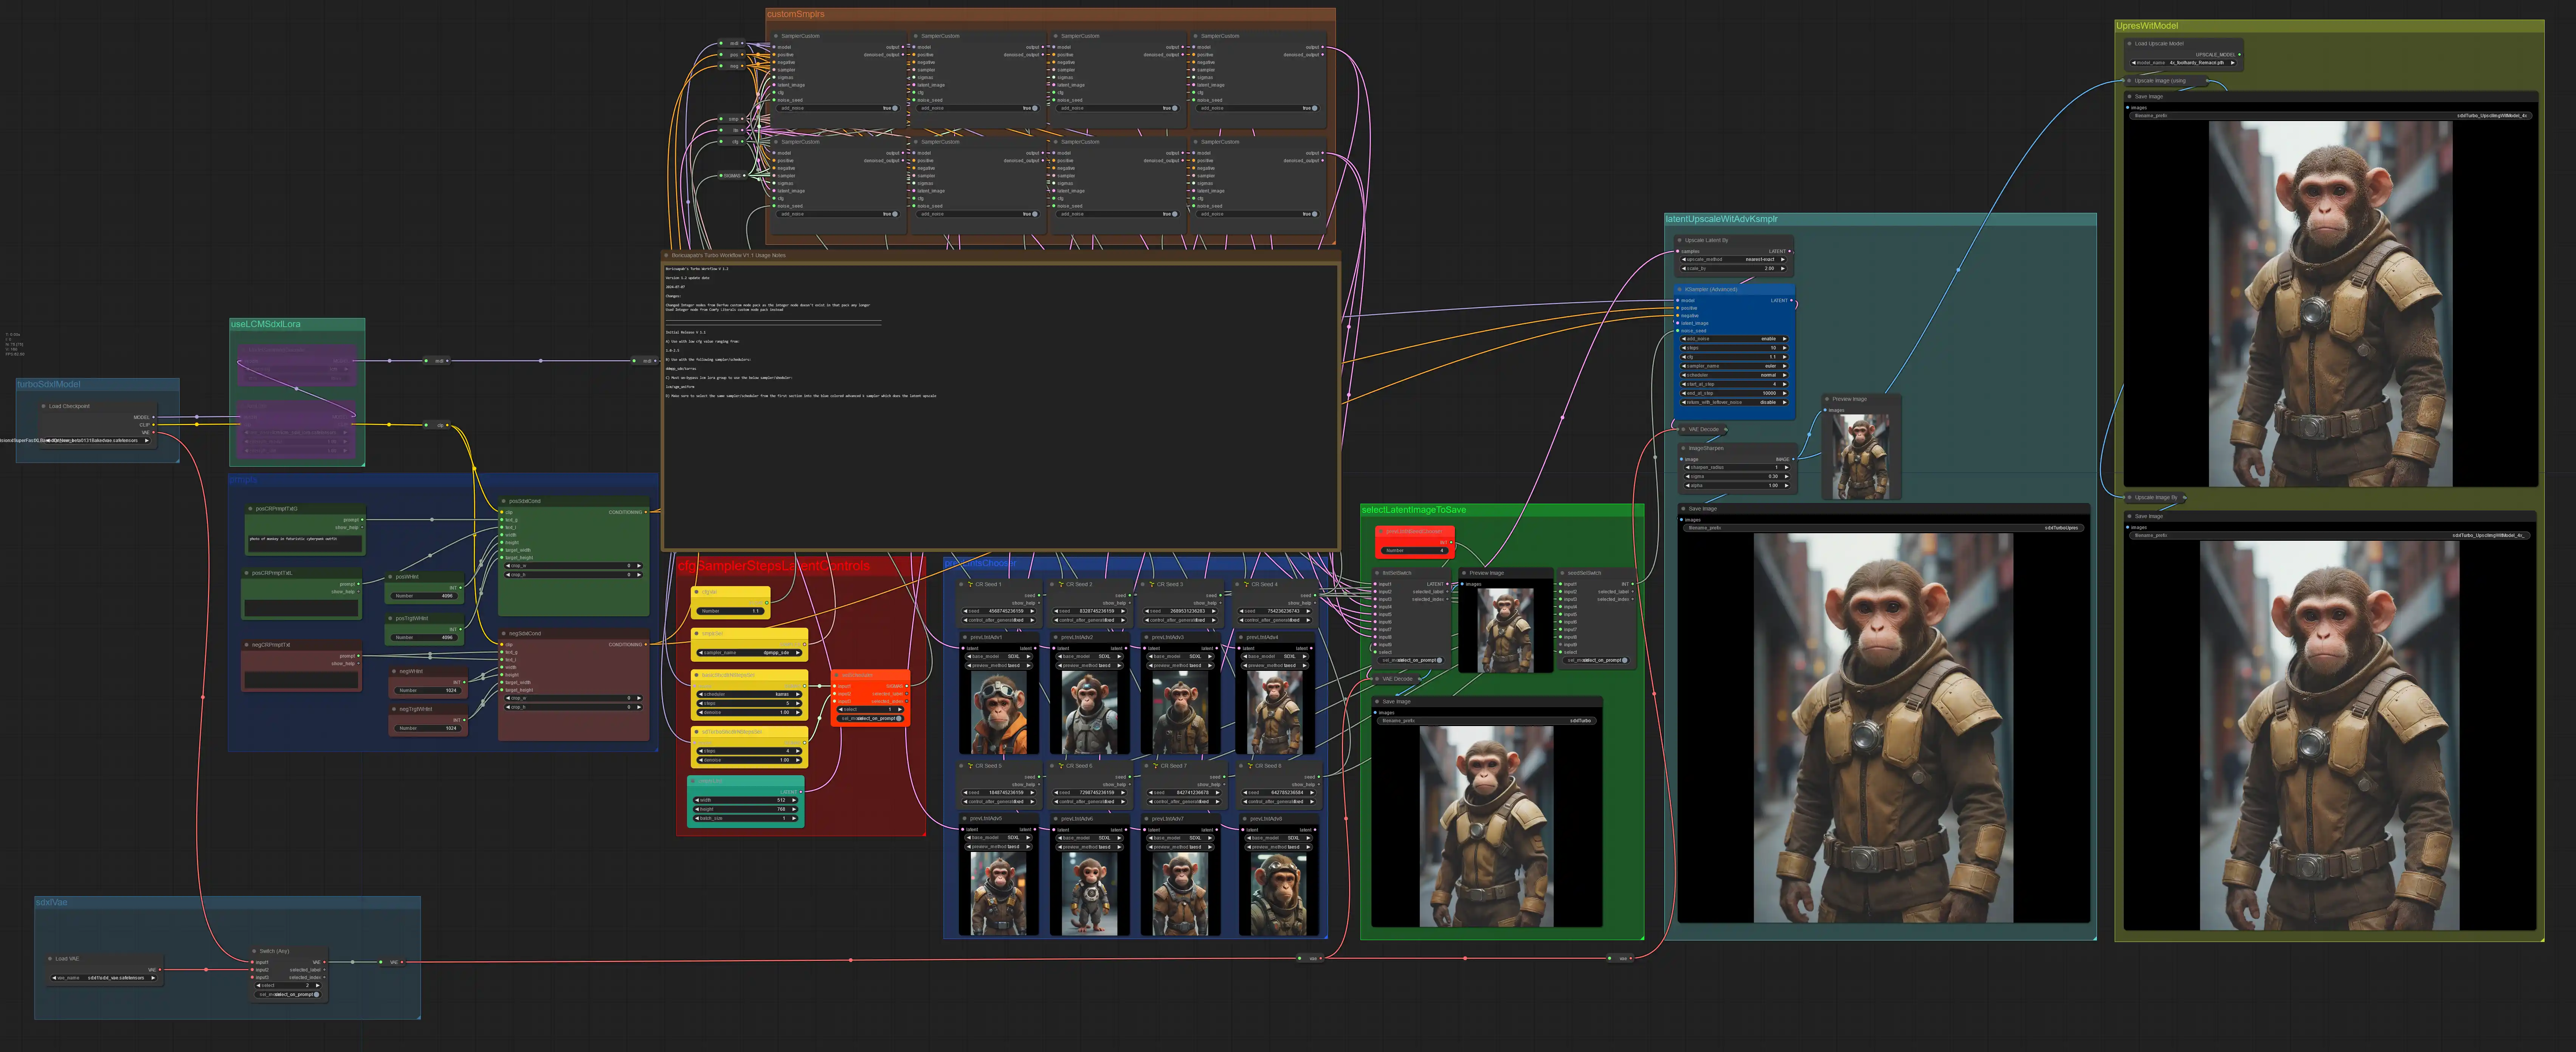Viewport: 2576px width, 1052px height.
Task: Collapse the Load Checkpoint node dot
Action: tap(44, 406)
